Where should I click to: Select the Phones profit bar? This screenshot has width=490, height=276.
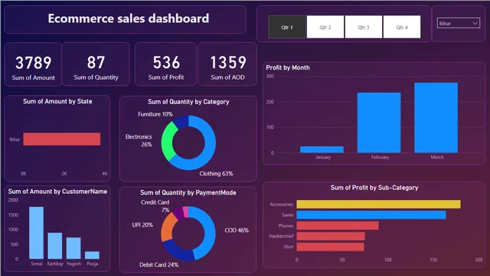338,225
